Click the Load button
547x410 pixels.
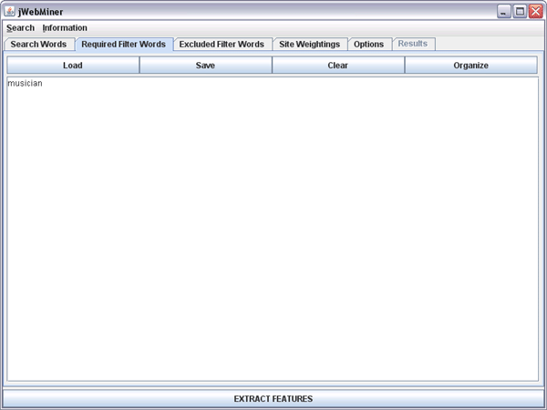click(x=73, y=66)
